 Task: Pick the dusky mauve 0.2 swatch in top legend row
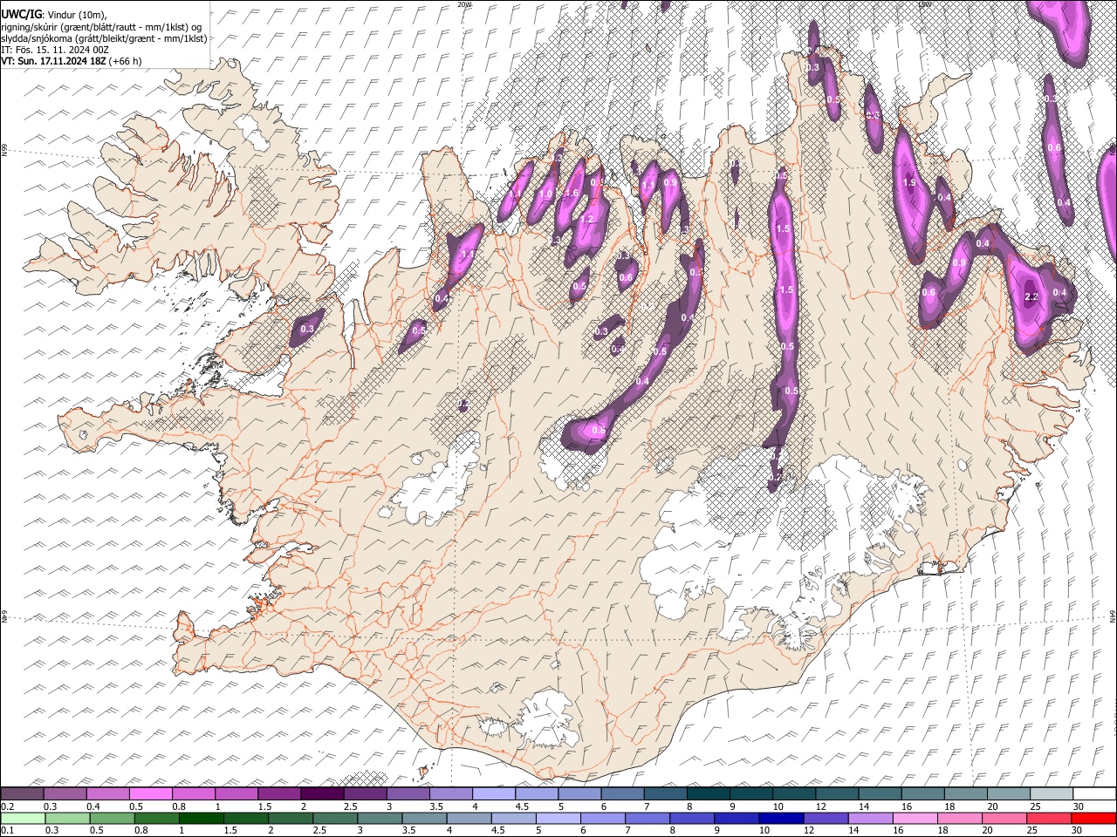click(x=22, y=794)
